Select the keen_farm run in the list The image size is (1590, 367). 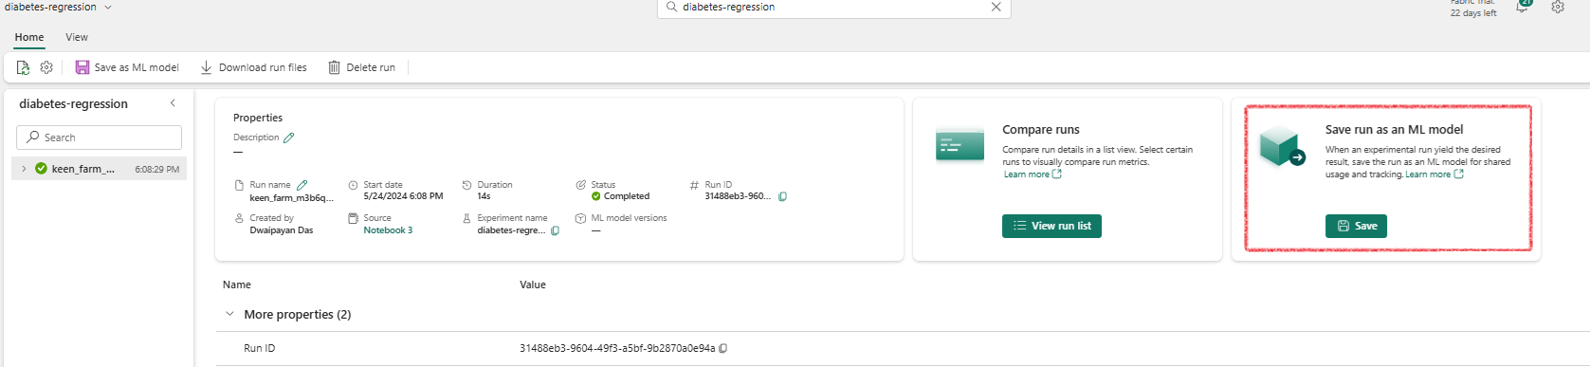click(x=99, y=169)
